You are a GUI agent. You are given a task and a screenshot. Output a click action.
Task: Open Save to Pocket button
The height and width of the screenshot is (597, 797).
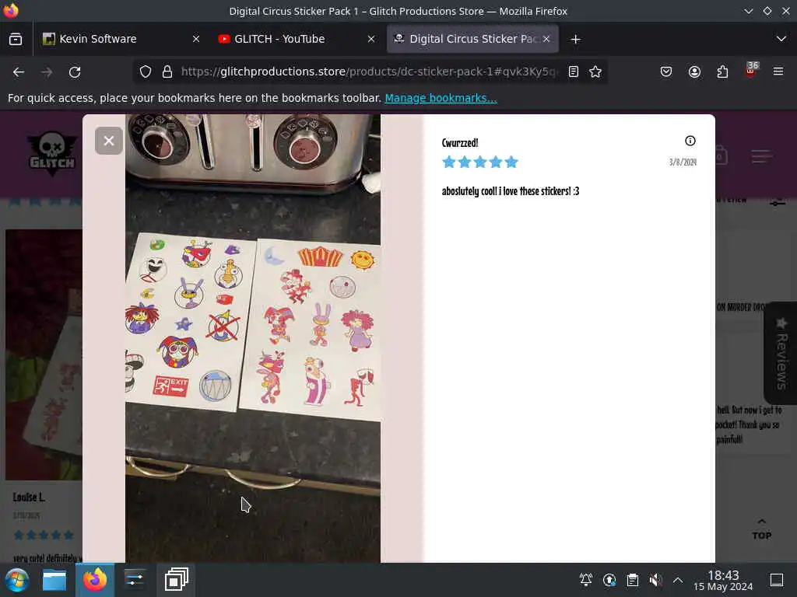tap(666, 72)
